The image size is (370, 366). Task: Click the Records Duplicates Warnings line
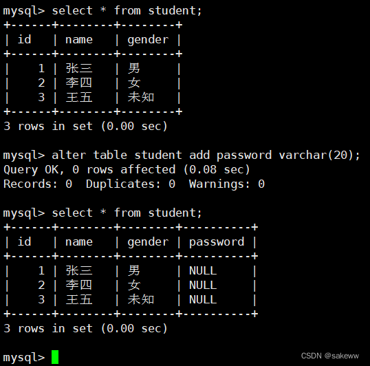(x=134, y=184)
